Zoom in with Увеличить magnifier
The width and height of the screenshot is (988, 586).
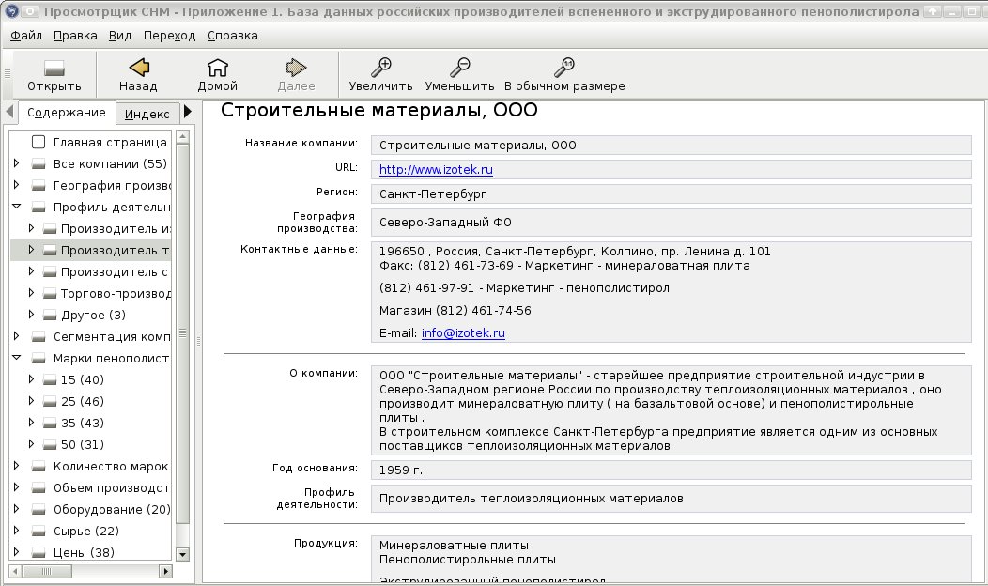380,68
